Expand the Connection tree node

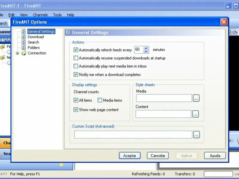pos(17,53)
